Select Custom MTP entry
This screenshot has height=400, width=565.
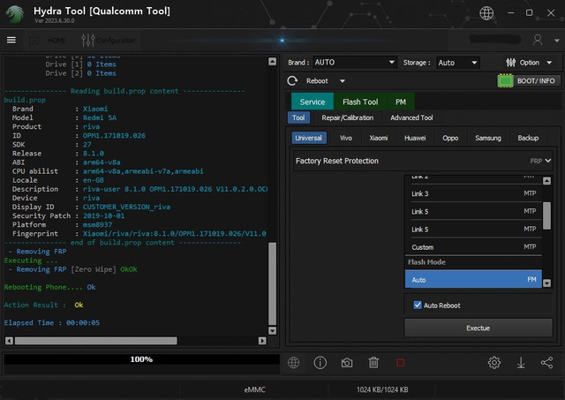click(x=473, y=247)
